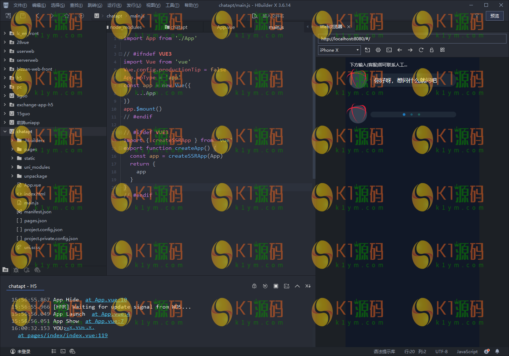Screen dimensions: 509x356
Task: Show the QR code icon in browser toolbar
Action: [443, 50]
